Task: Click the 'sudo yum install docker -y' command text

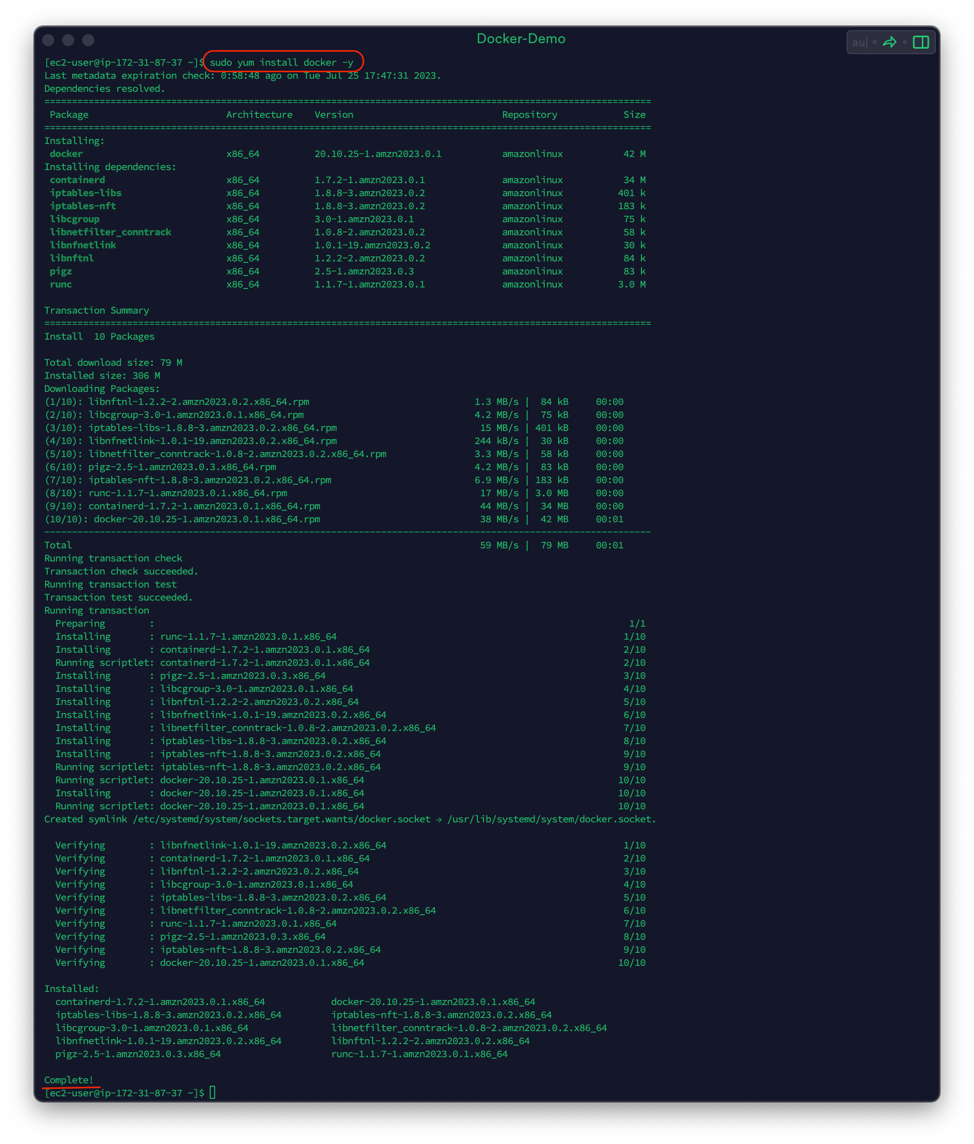Action: (281, 62)
